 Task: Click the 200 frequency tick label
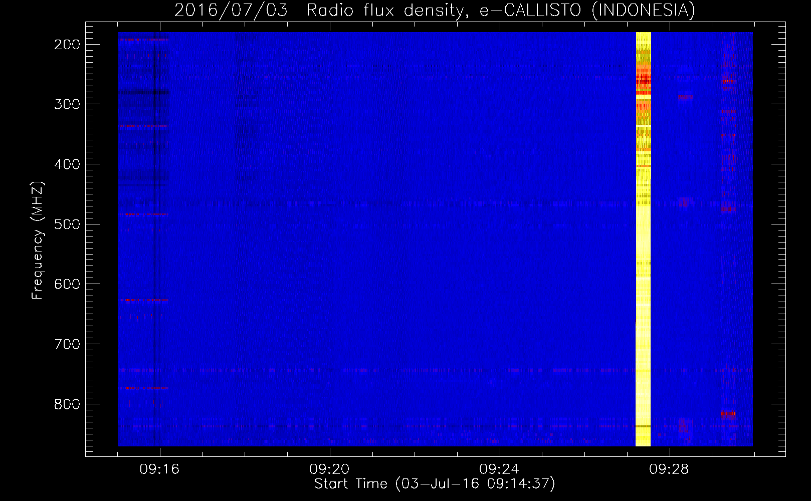[67, 45]
